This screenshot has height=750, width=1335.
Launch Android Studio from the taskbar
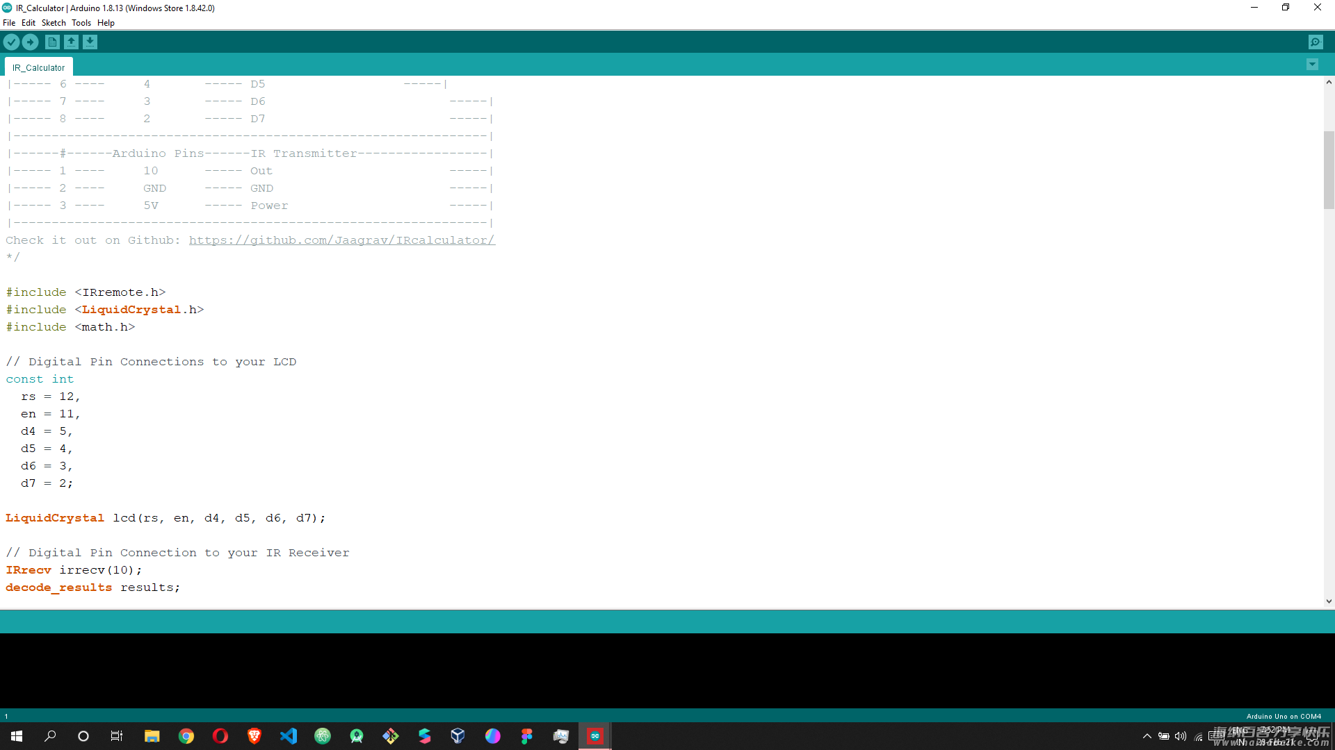click(x=357, y=736)
